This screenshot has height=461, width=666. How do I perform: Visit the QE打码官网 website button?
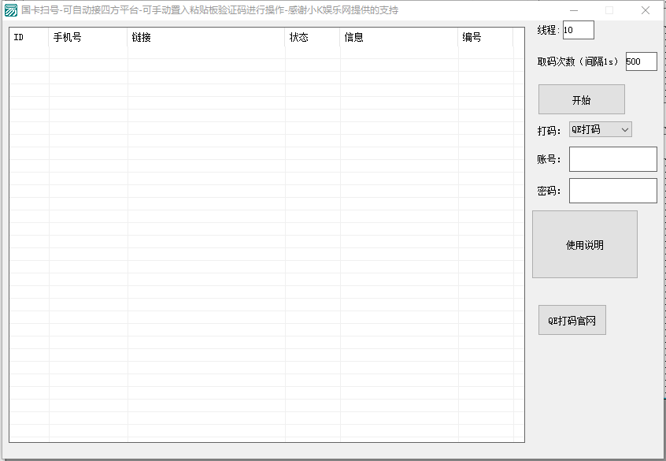pos(572,321)
